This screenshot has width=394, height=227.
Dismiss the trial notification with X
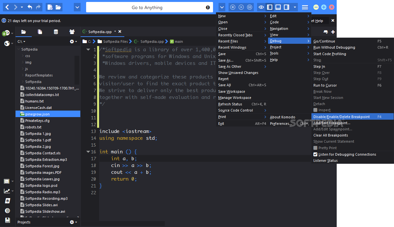333,20
